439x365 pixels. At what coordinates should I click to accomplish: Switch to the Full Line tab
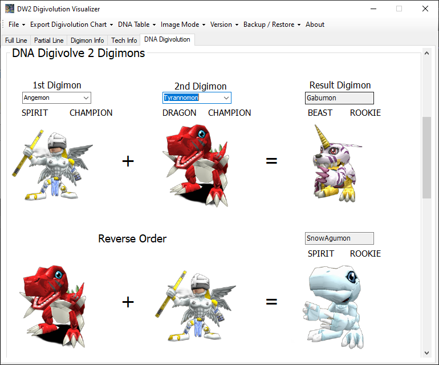[16, 40]
